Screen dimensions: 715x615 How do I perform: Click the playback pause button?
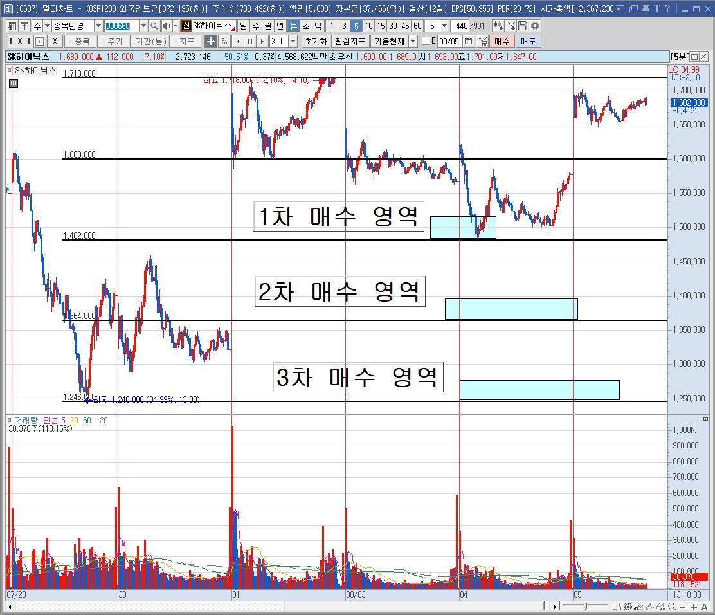(250, 42)
